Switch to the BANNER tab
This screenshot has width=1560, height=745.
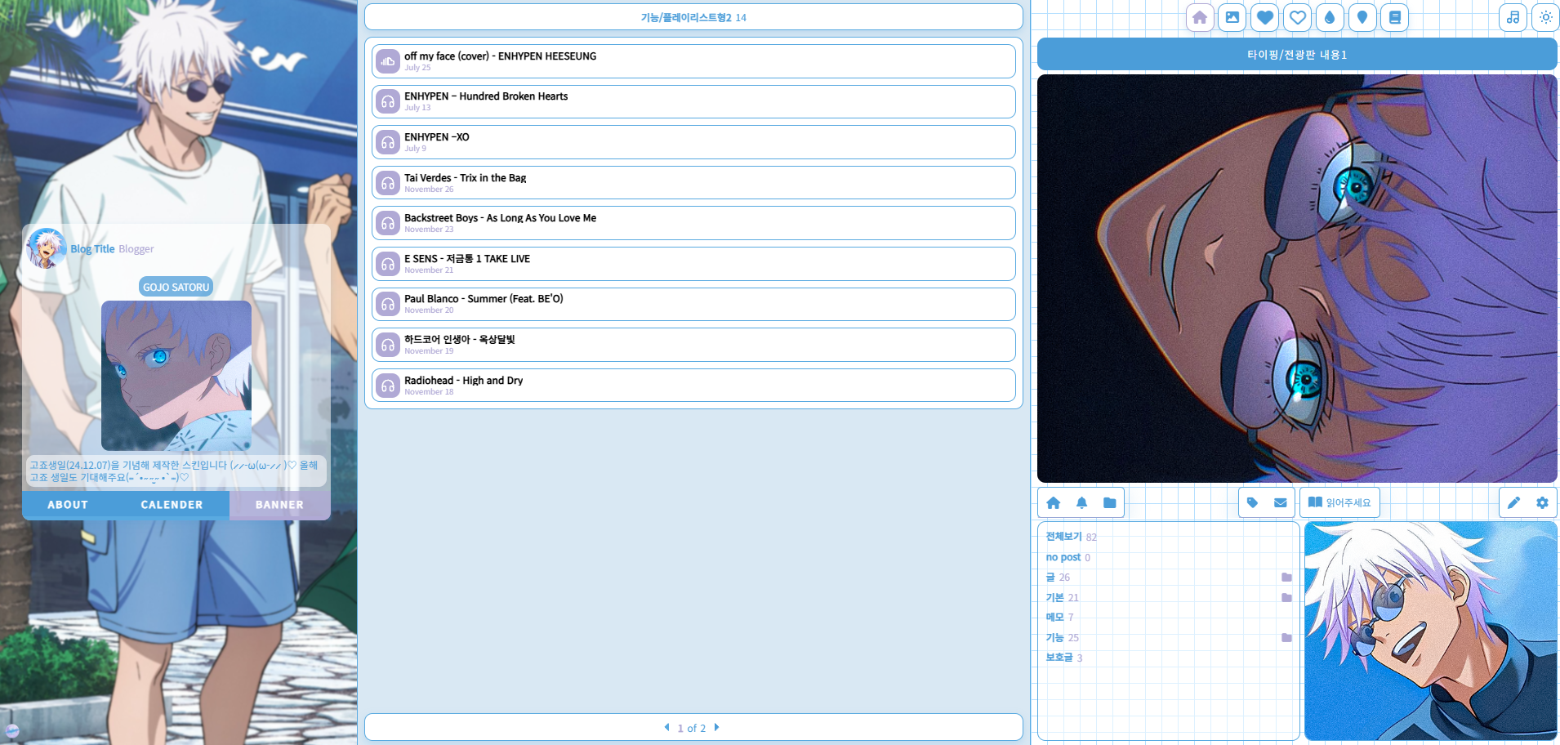(x=279, y=505)
